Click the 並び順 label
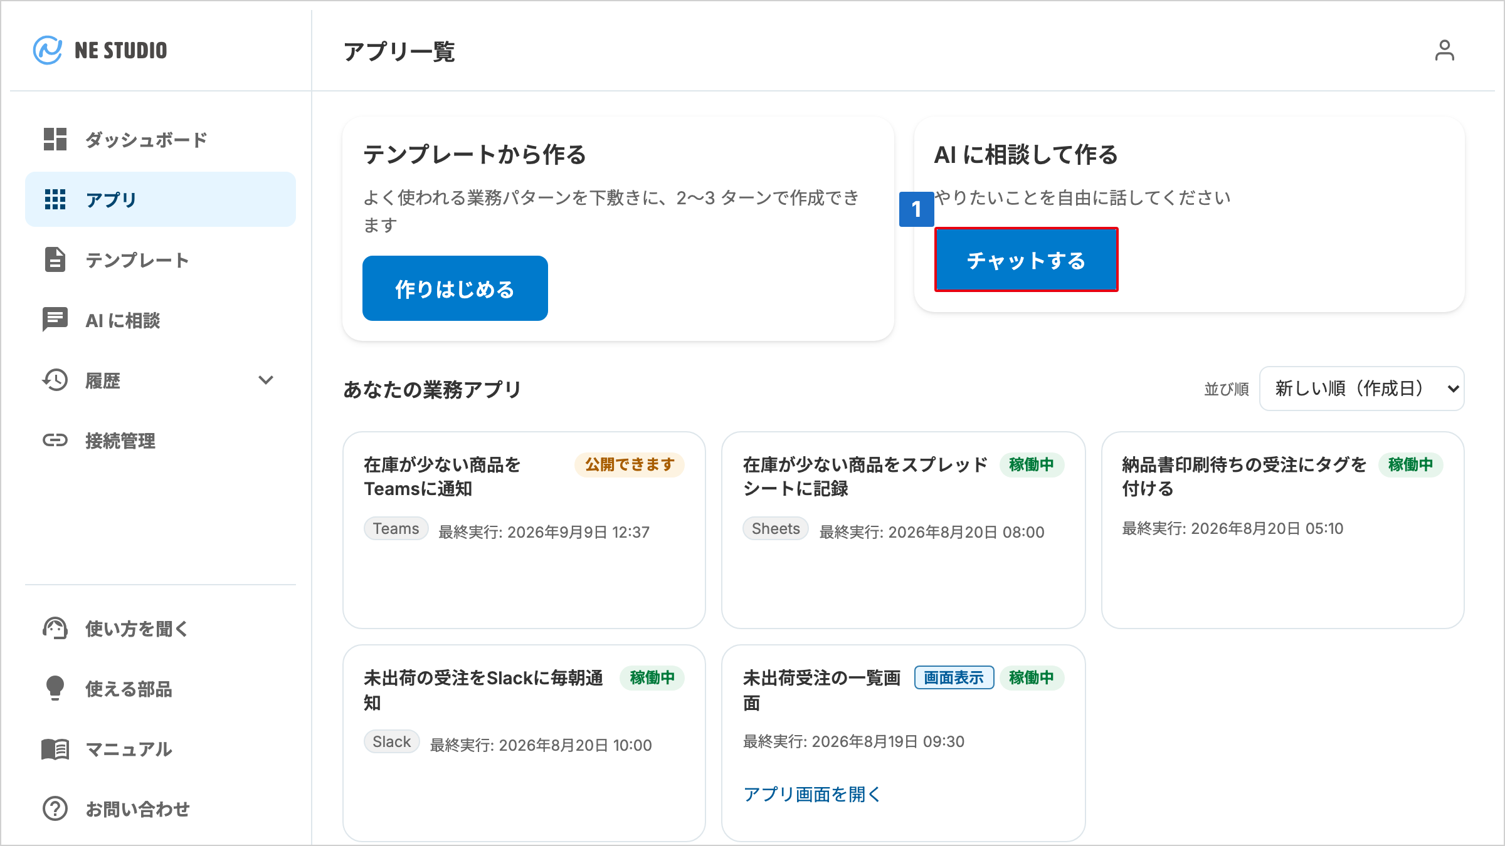Image resolution: width=1505 pixels, height=846 pixels. pos(1226,389)
